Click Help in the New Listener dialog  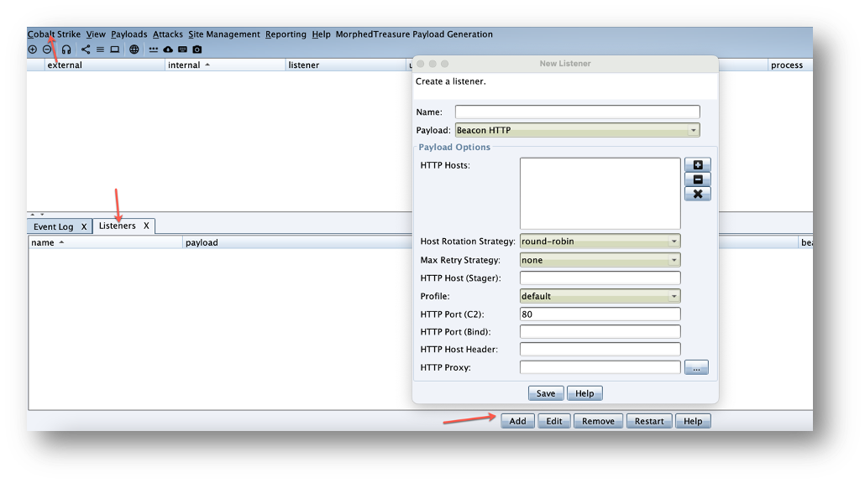(585, 393)
